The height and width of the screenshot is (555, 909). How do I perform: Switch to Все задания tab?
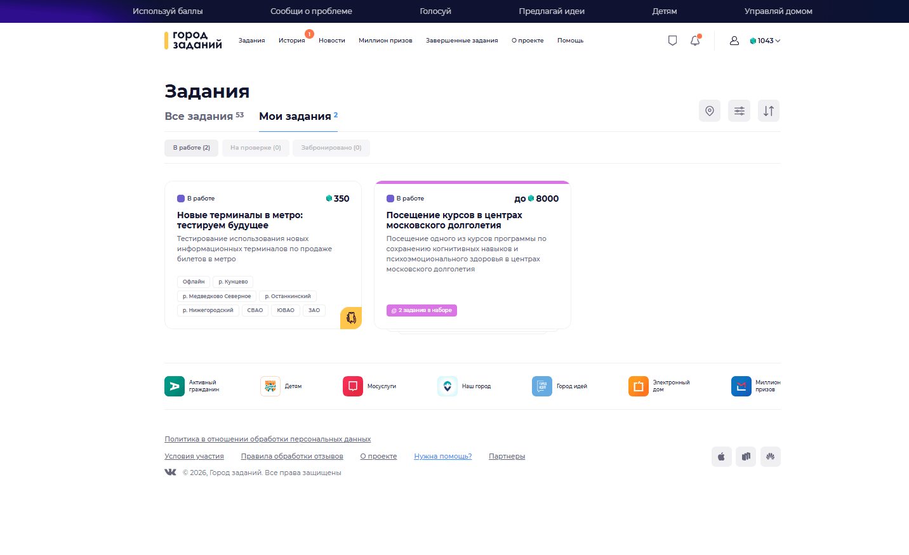[x=204, y=116]
